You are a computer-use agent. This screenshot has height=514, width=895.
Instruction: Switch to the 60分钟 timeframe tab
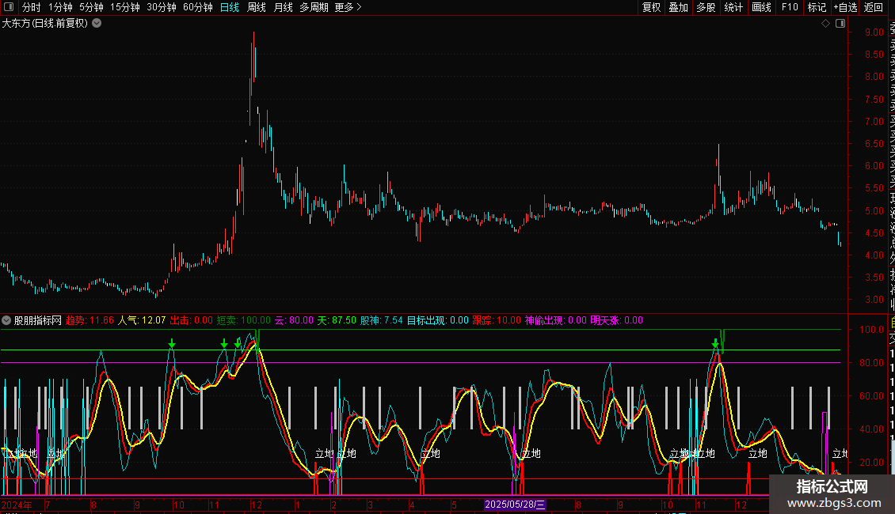197,7
